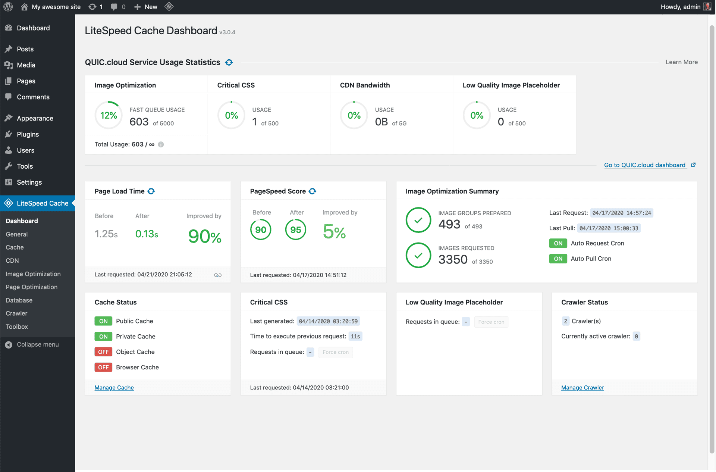The width and height of the screenshot is (716, 472).
Task: Click the LiteSpeed Cache dashboard icon
Action: coord(9,203)
